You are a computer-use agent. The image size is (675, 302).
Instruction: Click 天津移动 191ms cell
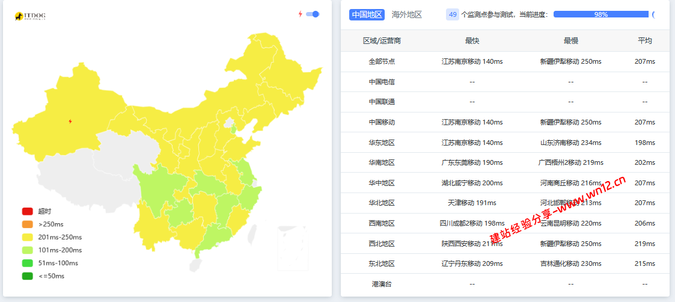(x=472, y=203)
